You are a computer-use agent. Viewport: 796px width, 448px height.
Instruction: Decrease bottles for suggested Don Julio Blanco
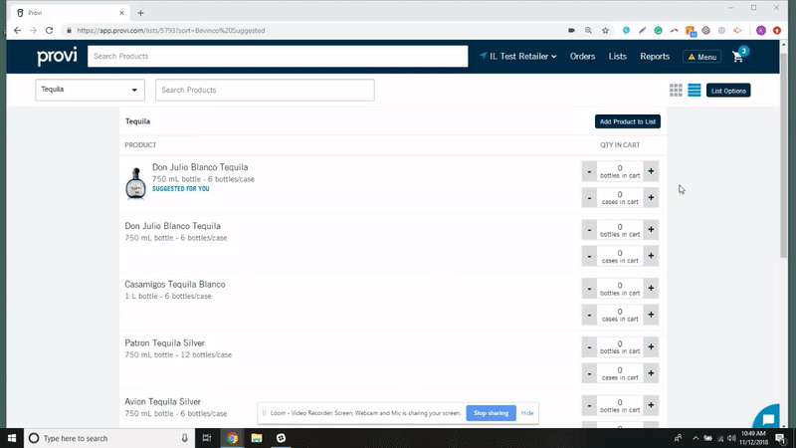coord(589,171)
